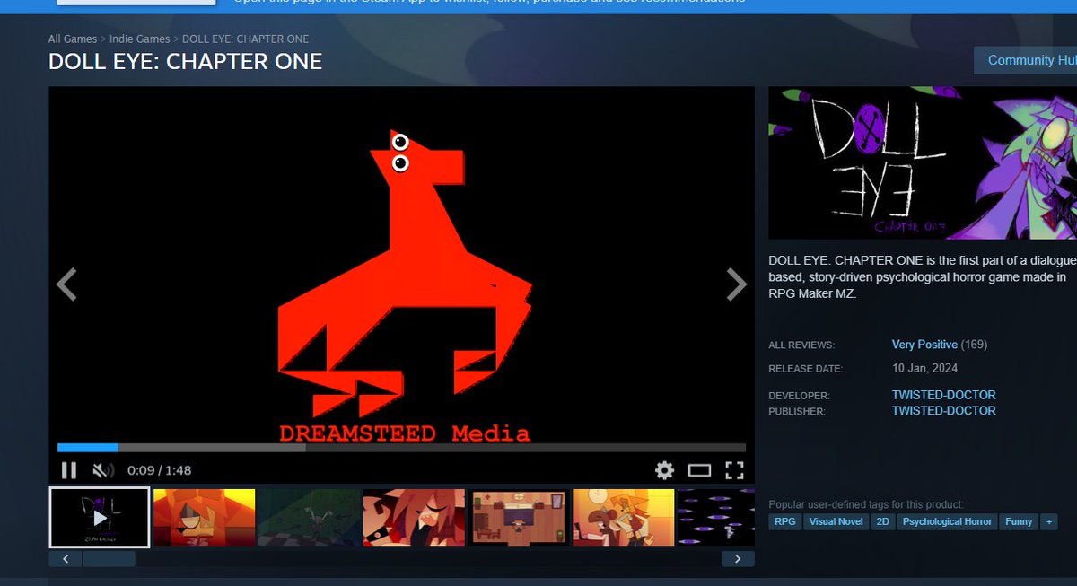Pause the trailer video

tap(69, 469)
